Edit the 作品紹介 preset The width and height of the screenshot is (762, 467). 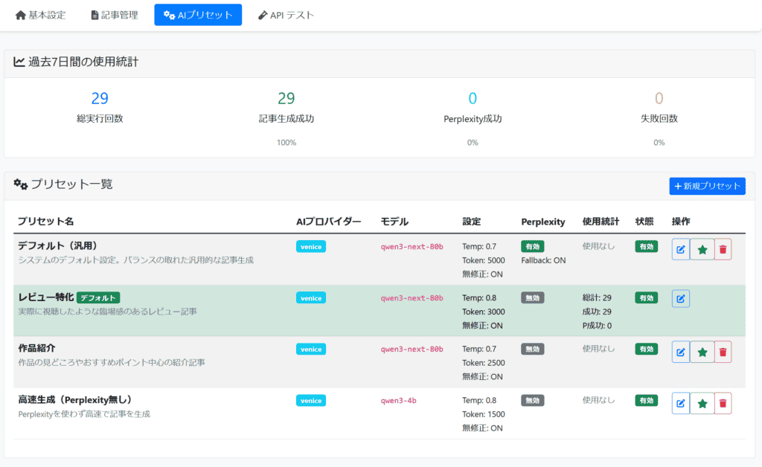point(681,352)
